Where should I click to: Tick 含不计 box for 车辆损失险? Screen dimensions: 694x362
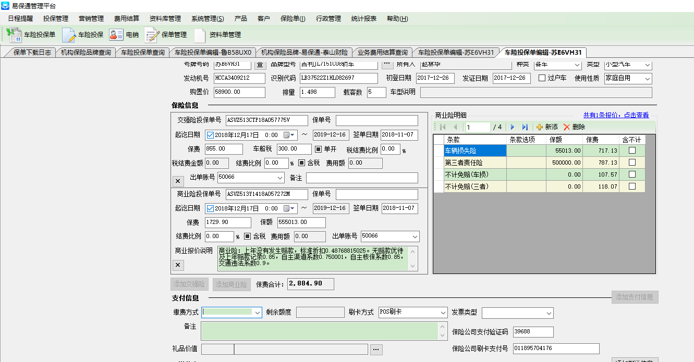[632, 151]
